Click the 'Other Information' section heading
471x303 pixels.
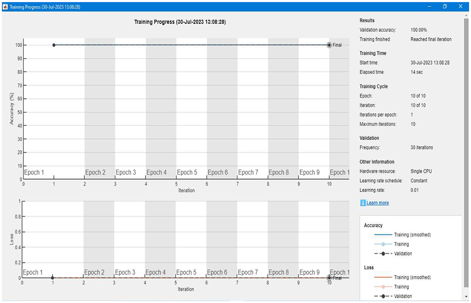tap(377, 162)
